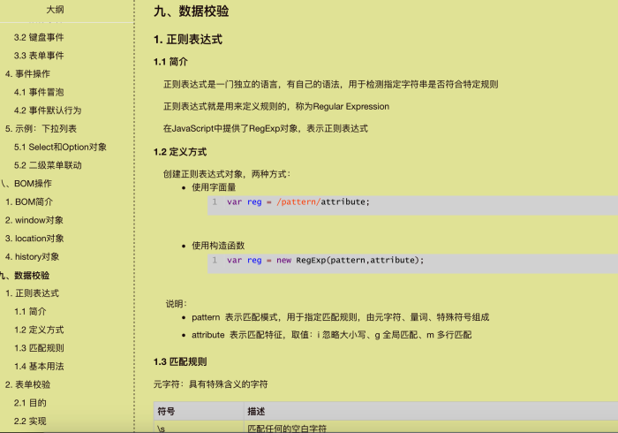Click the sentence about JavaScript RegExp对象
The width and height of the screenshot is (618, 433).
266,128
